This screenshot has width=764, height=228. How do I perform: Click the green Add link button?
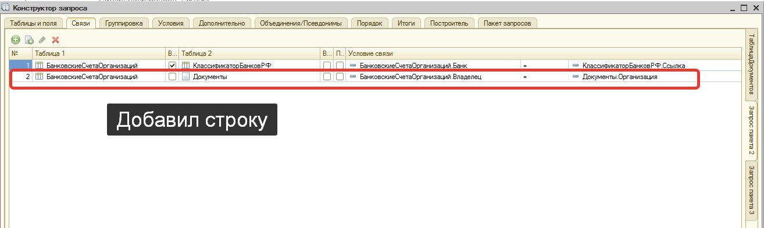pos(16,40)
